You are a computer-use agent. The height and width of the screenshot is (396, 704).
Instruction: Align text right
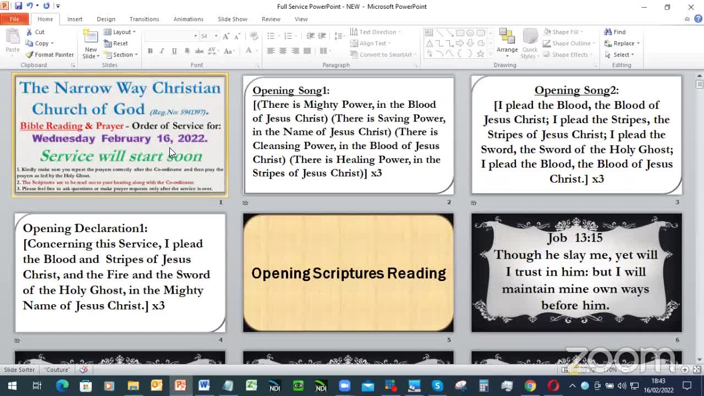coord(295,51)
